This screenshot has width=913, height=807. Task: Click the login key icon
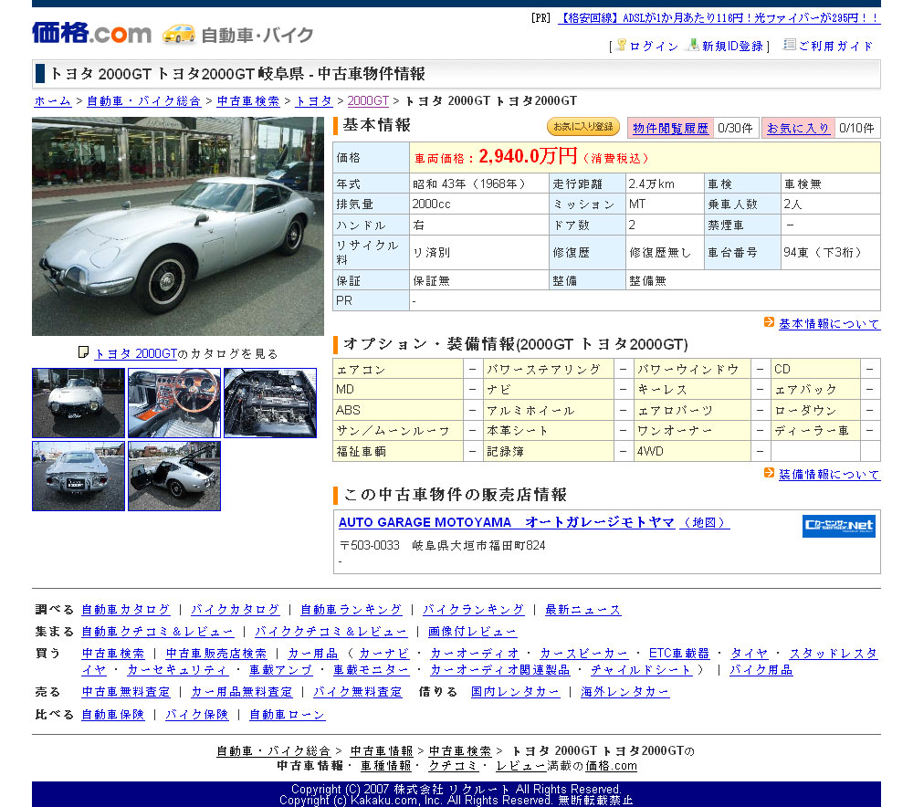(621, 45)
